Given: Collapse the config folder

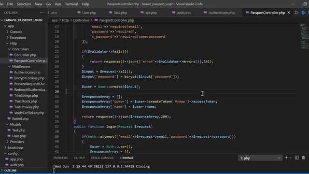Looking at the screenshot, I should tap(13, 153).
